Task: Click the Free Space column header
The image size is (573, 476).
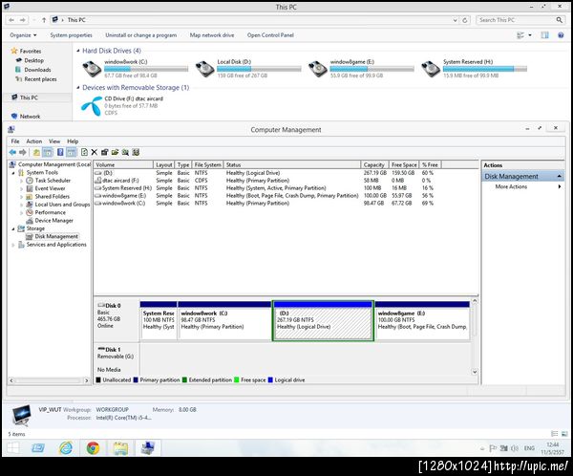Action: click(x=404, y=165)
